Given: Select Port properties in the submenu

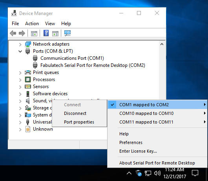Looking at the screenshot, I should pyautogui.click(x=79, y=122).
